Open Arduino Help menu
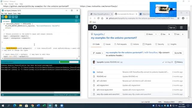This screenshot has height=108, width=192. (19, 13)
